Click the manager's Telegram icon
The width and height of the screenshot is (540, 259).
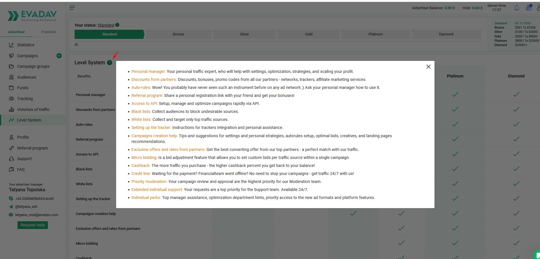pyautogui.click(x=11, y=206)
